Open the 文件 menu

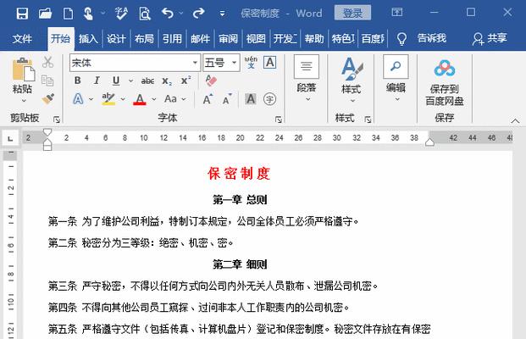22,39
